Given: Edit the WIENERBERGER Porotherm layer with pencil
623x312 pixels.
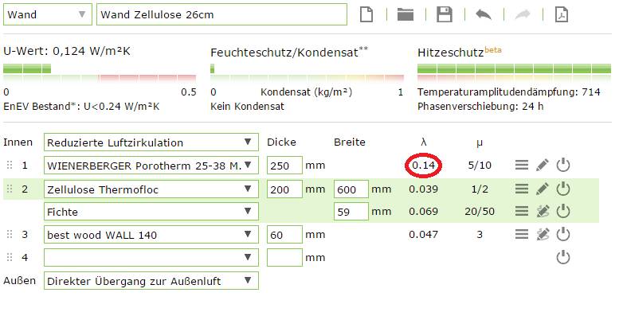Looking at the screenshot, I should [x=543, y=165].
